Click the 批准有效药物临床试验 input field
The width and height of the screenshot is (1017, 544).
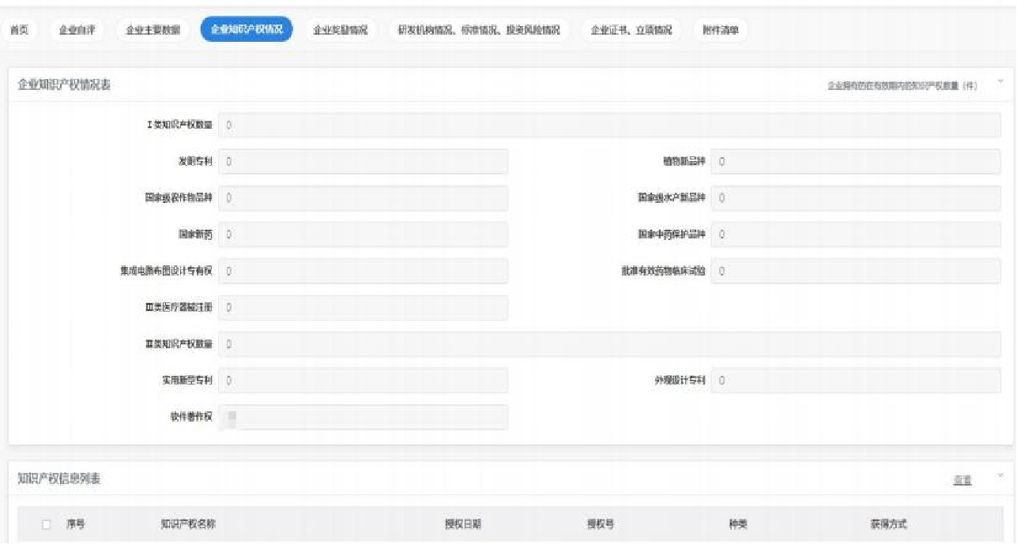(857, 271)
